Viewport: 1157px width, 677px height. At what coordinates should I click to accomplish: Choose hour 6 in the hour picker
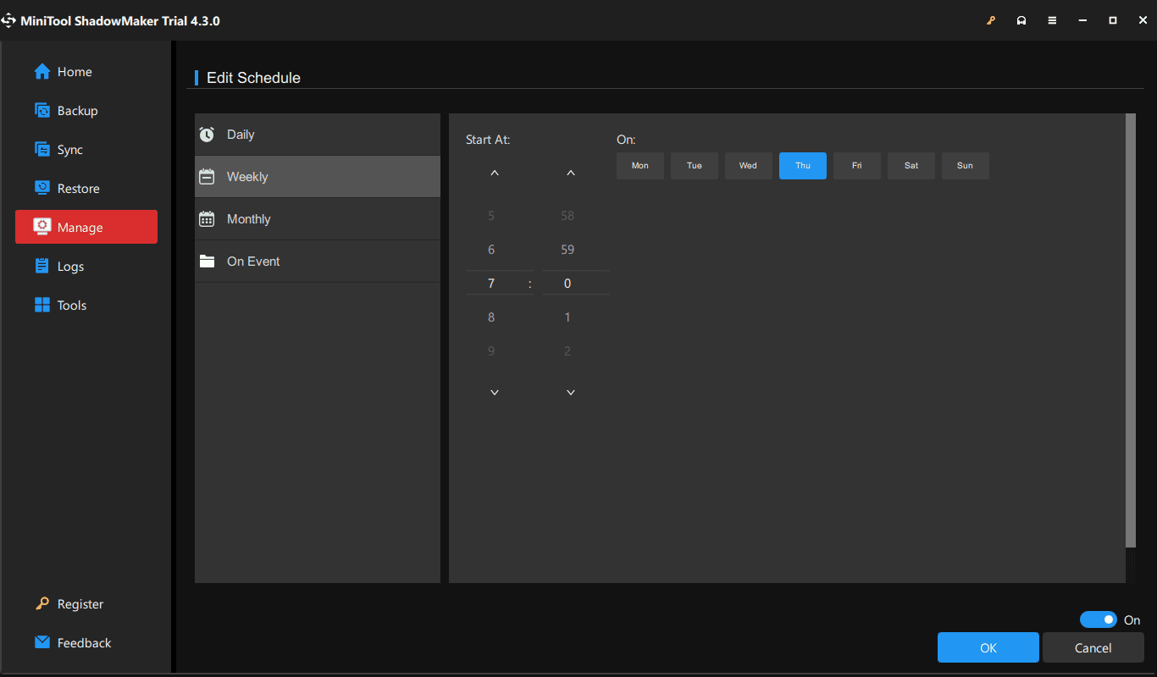pos(491,250)
